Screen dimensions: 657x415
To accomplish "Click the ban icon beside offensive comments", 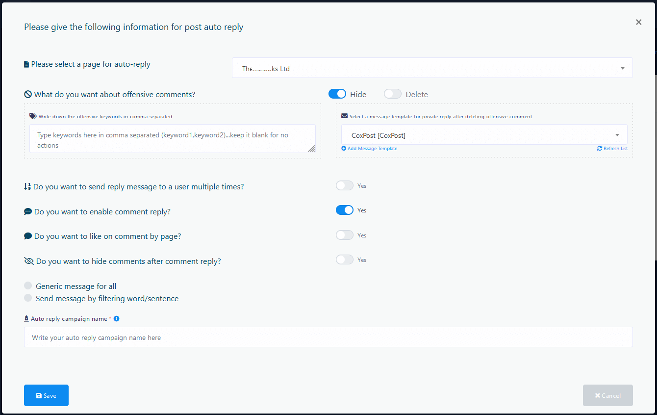I will pyautogui.click(x=28, y=94).
